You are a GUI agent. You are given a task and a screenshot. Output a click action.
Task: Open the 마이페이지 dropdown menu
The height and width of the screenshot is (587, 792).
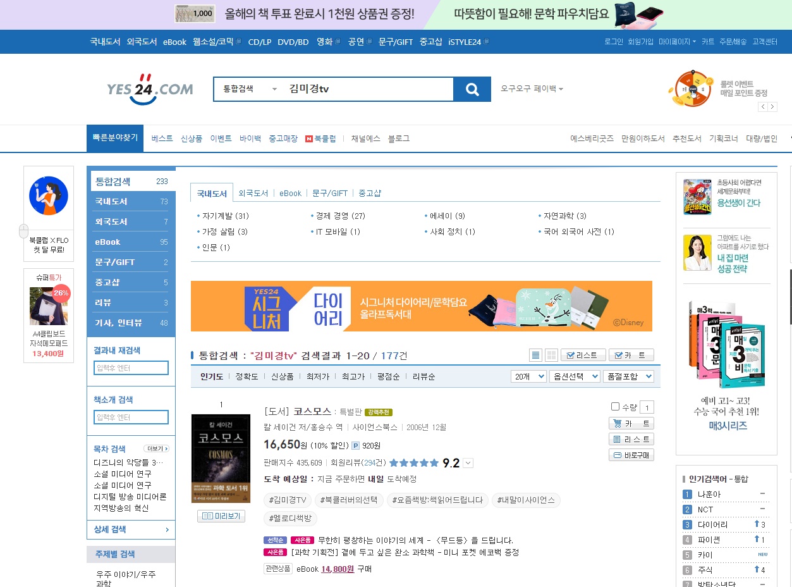tap(677, 42)
